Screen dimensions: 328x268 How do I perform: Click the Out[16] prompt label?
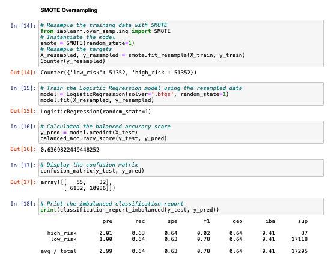click(x=23, y=149)
